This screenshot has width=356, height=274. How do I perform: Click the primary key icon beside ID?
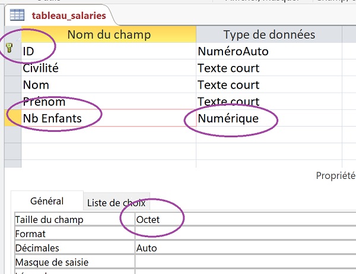point(9,48)
